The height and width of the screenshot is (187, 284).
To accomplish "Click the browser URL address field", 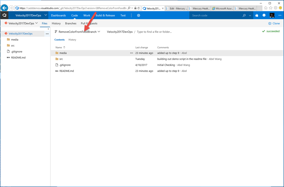I will tap(73, 8).
